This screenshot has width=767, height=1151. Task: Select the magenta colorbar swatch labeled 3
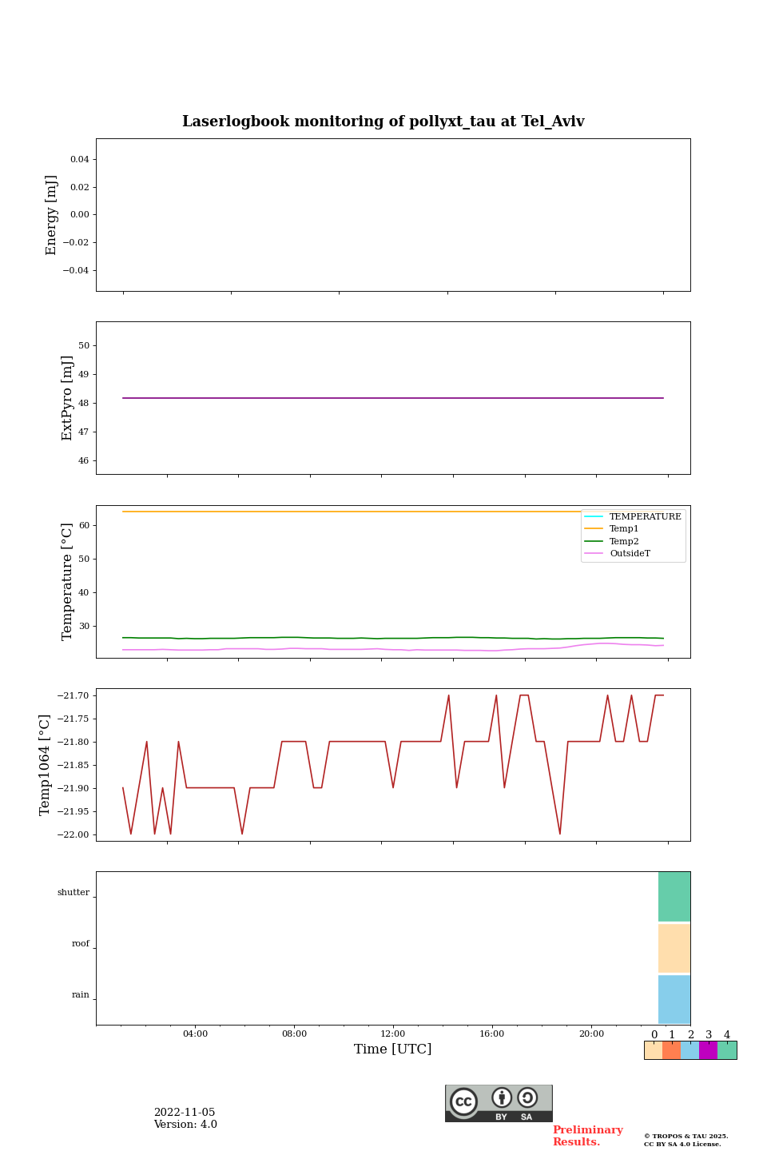(709, 1050)
